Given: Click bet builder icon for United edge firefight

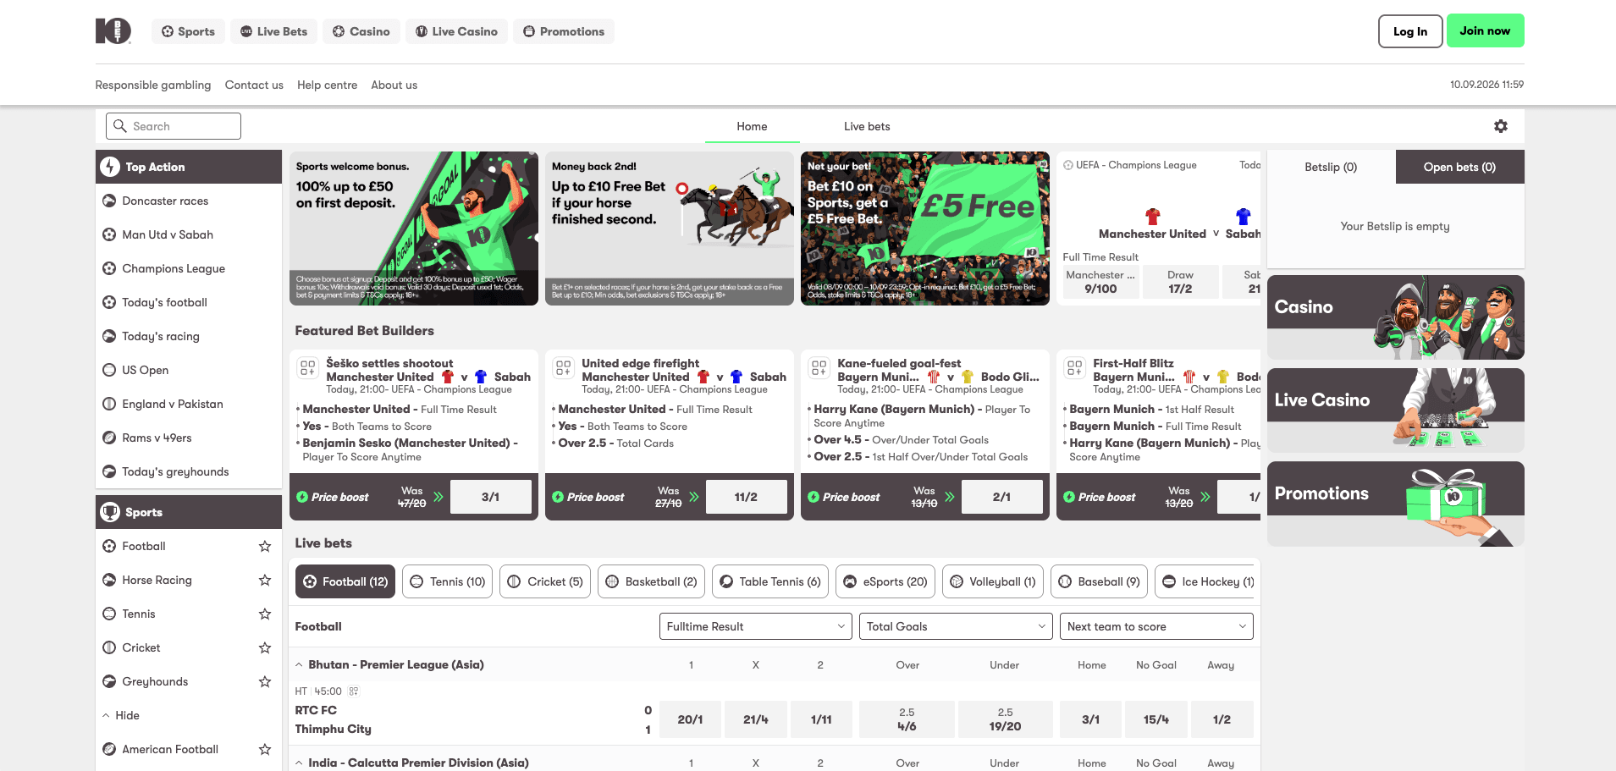Looking at the screenshot, I should click(563, 368).
